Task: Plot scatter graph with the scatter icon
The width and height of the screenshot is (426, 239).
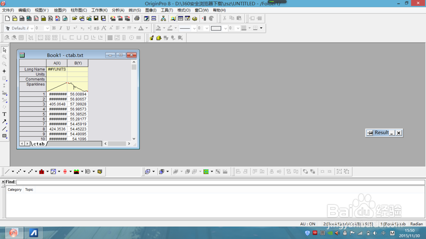Action: pyautogui.click(x=19, y=171)
